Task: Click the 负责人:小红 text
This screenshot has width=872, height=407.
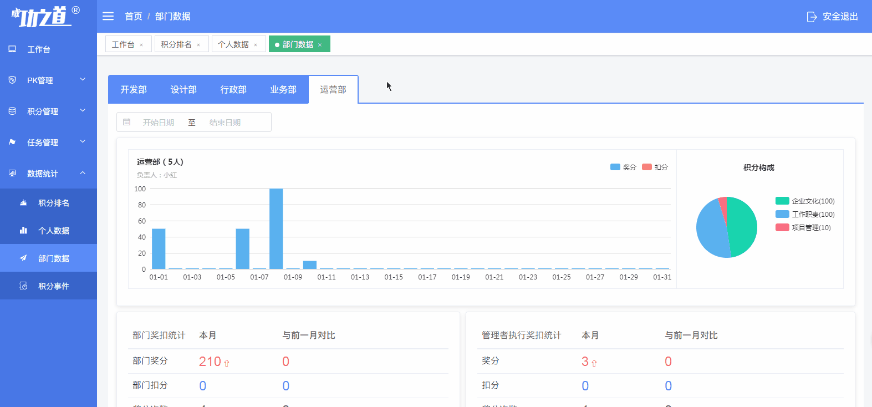Action: tap(157, 175)
